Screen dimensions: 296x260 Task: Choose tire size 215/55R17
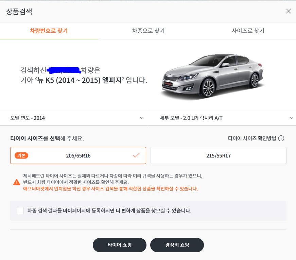click(x=219, y=155)
